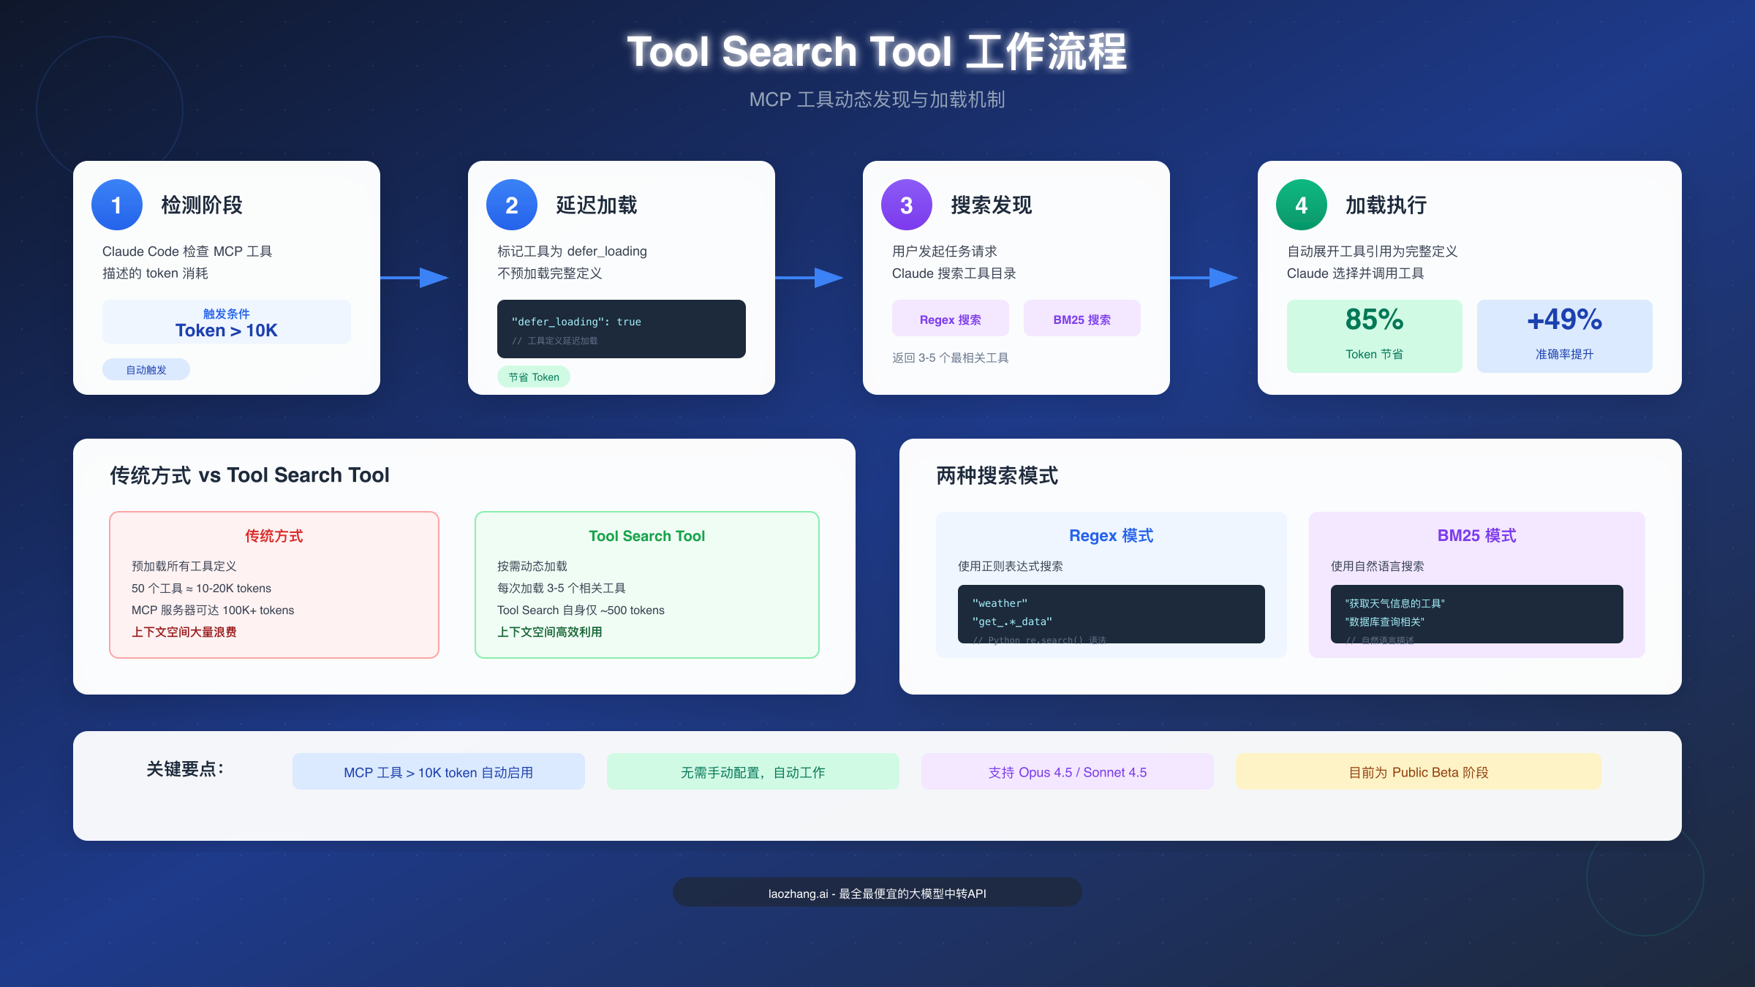Toggle the 节省 Token pill
1755x987 pixels.
pyautogui.click(x=534, y=377)
